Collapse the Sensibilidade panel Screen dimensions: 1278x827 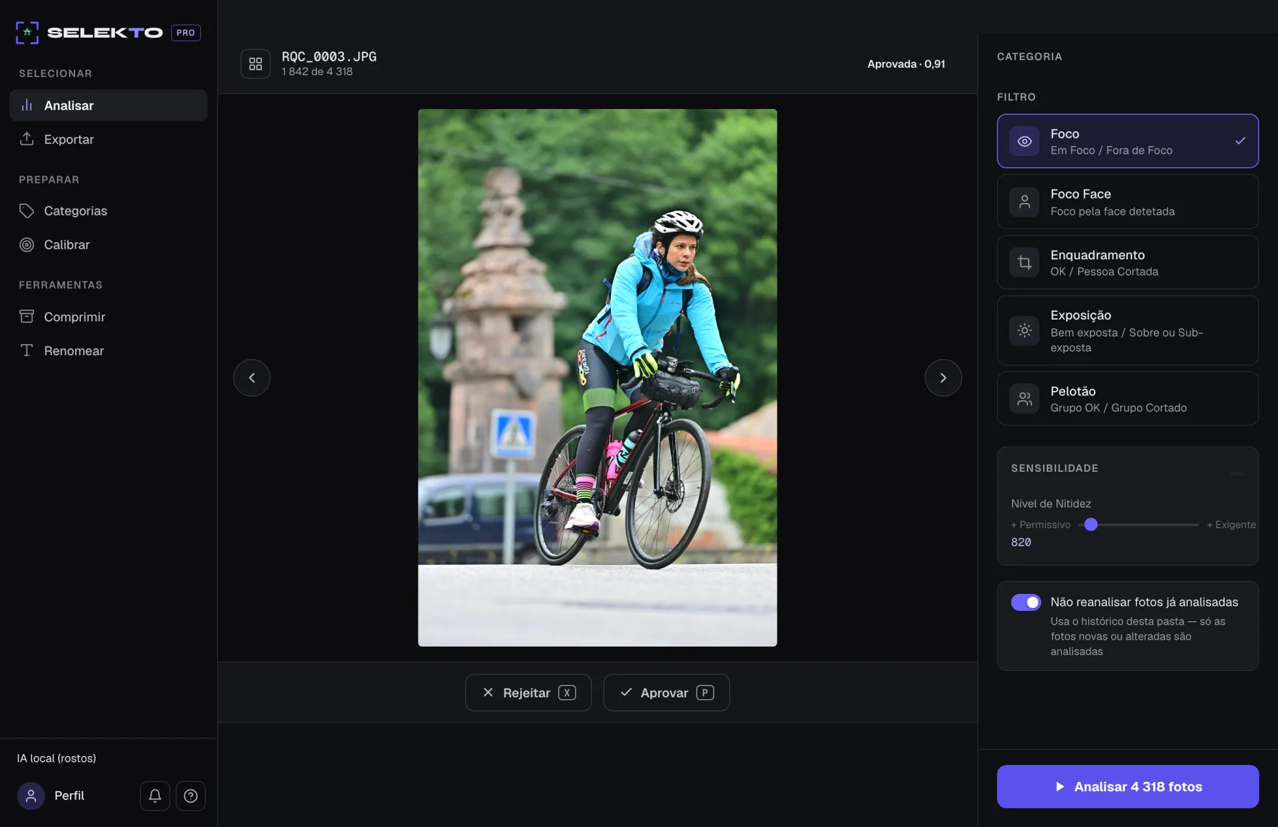point(1237,474)
